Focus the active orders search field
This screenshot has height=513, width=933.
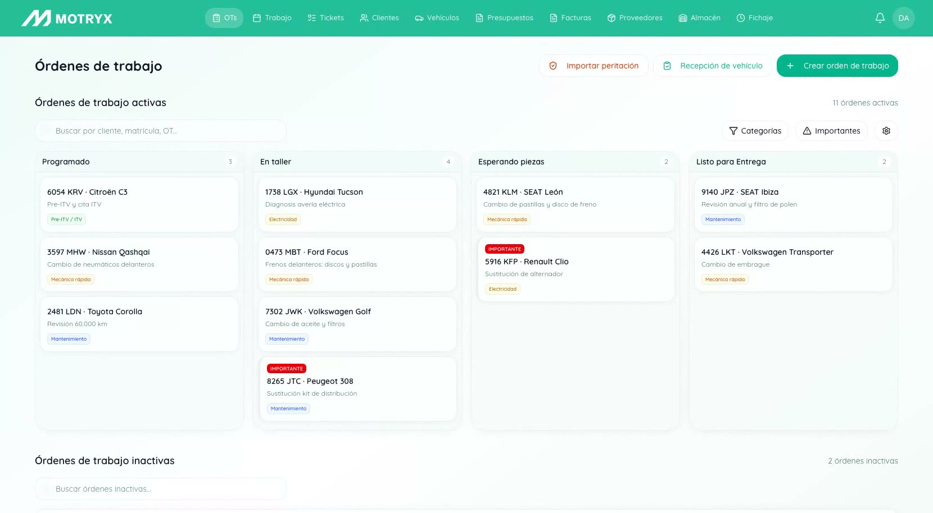point(161,131)
